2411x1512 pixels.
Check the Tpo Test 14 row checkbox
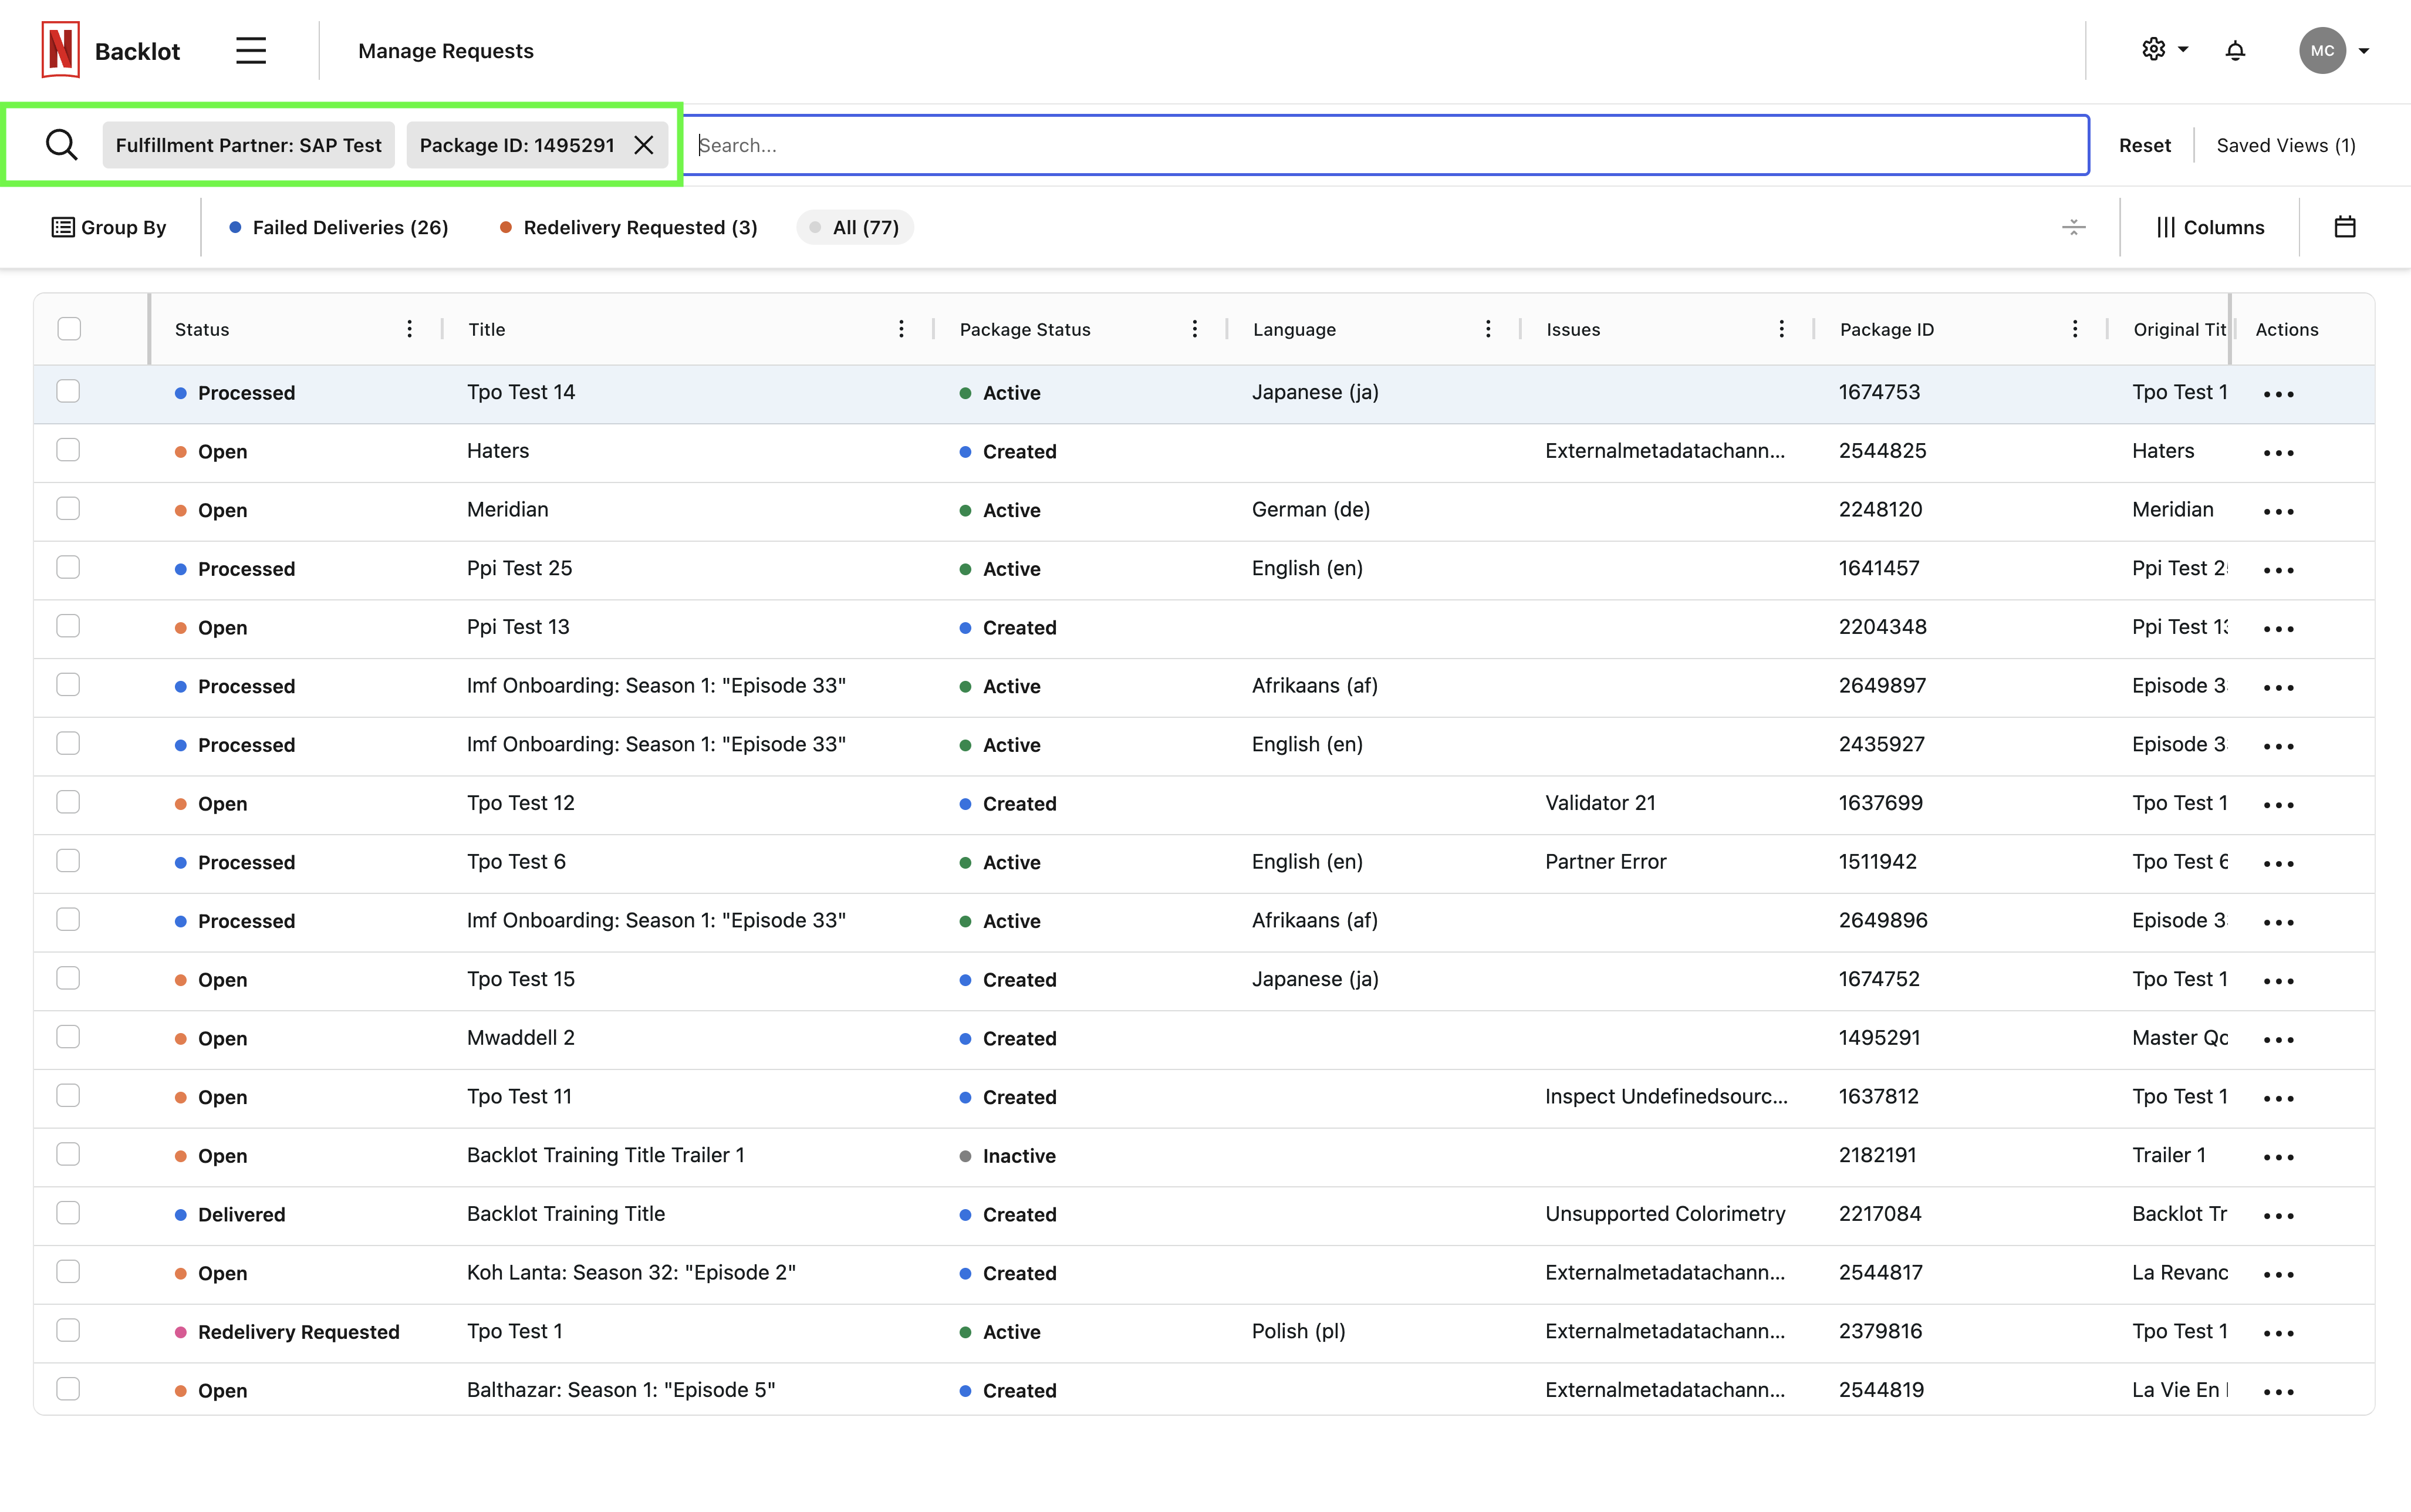pyautogui.click(x=68, y=391)
